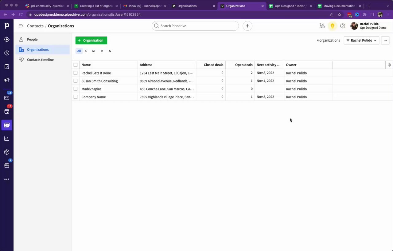Open Contacts card icon in sidebar
This screenshot has width=393, height=251.
click(7, 125)
